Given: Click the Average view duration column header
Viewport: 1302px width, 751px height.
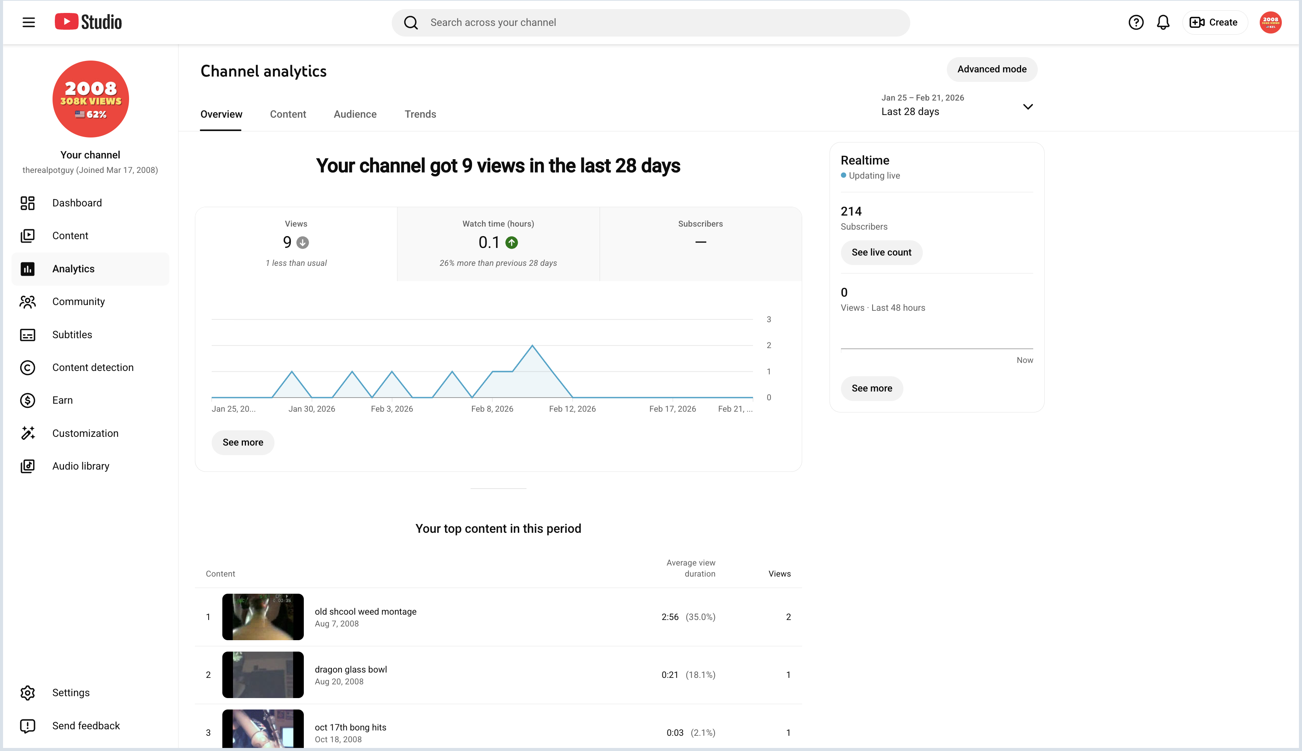Looking at the screenshot, I should click(x=691, y=568).
